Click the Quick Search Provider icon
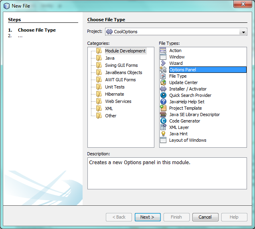Image resolution: width=255 pixels, height=229 pixels. (163, 95)
